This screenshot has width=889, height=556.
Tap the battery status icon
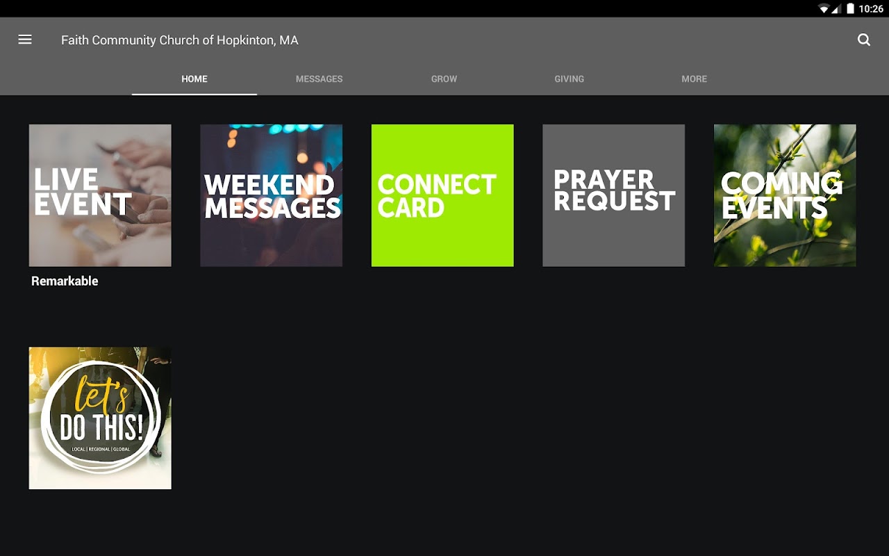click(850, 9)
